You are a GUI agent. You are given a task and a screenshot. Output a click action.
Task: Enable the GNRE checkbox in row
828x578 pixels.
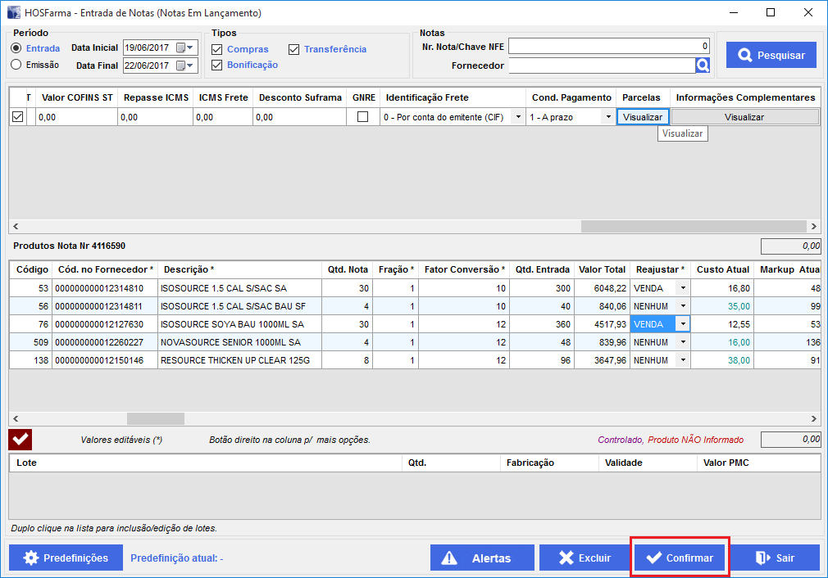pos(362,117)
